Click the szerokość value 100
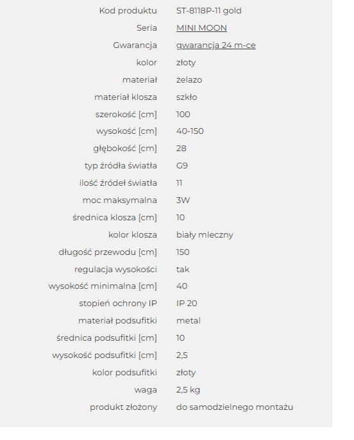This screenshot has width=354, height=440. [183, 115]
